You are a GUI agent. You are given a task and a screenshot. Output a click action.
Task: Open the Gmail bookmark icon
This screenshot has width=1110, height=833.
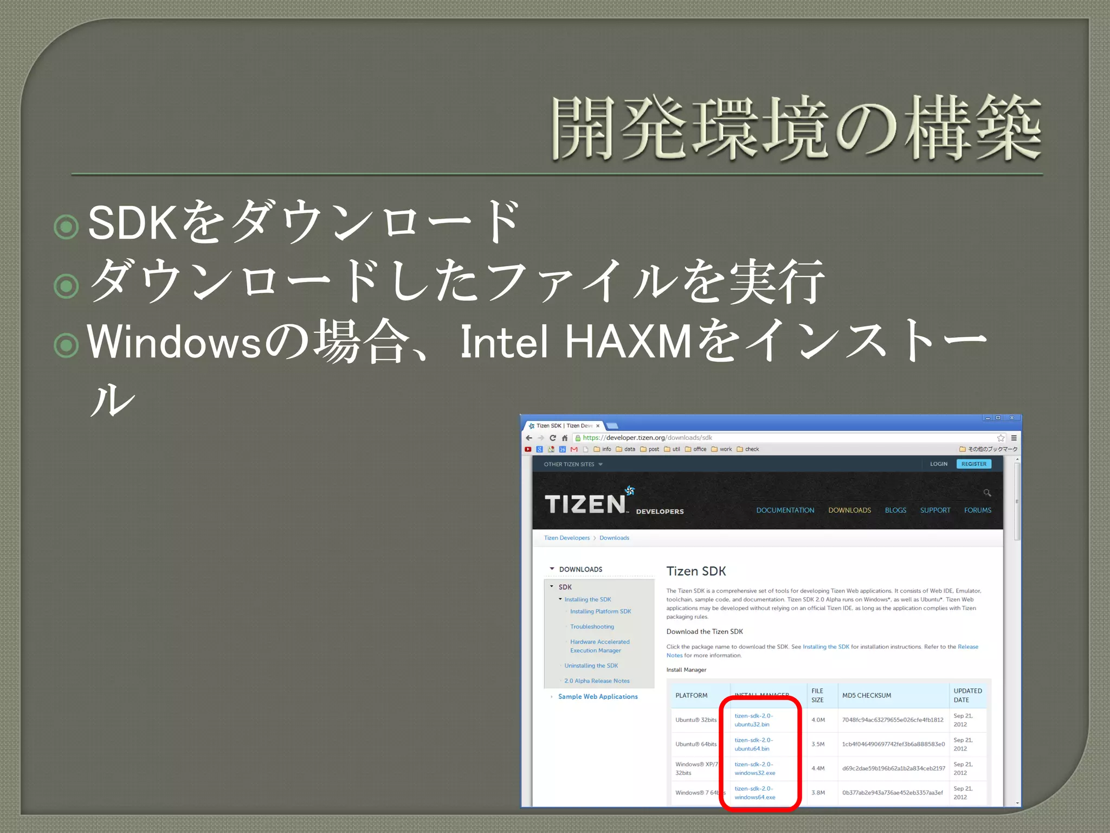[574, 449]
